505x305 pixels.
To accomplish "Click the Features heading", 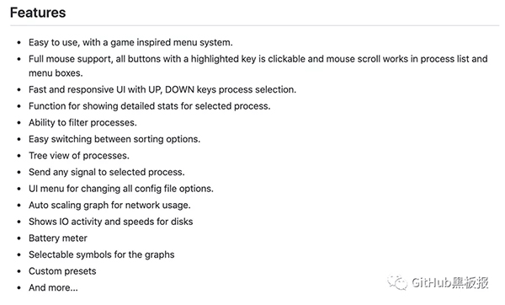I will pyautogui.click(x=38, y=13).
